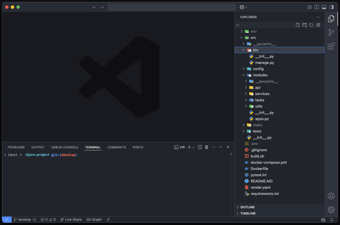Open the Extensions view
340x225 pixels.
[x=331, y=46]
